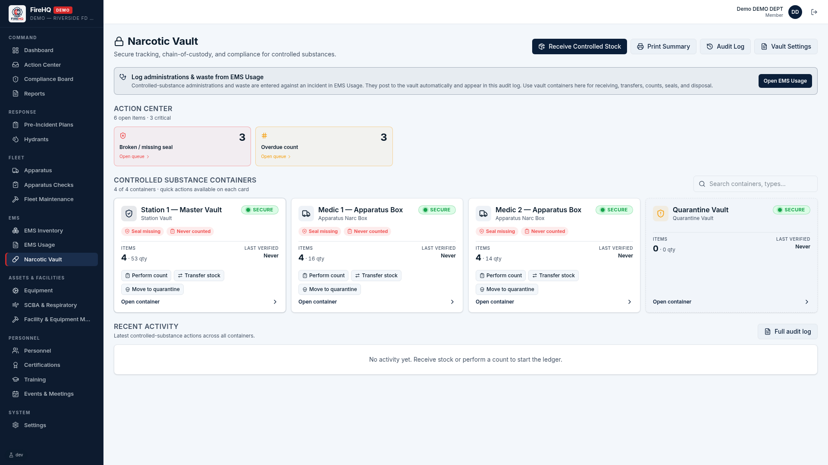Click the Seal missing tag on Station 1 card
828x465 pixels.
(x=142, y=231)
